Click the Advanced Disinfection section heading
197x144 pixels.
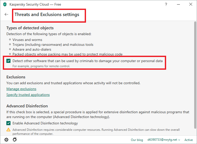[27, 106]
